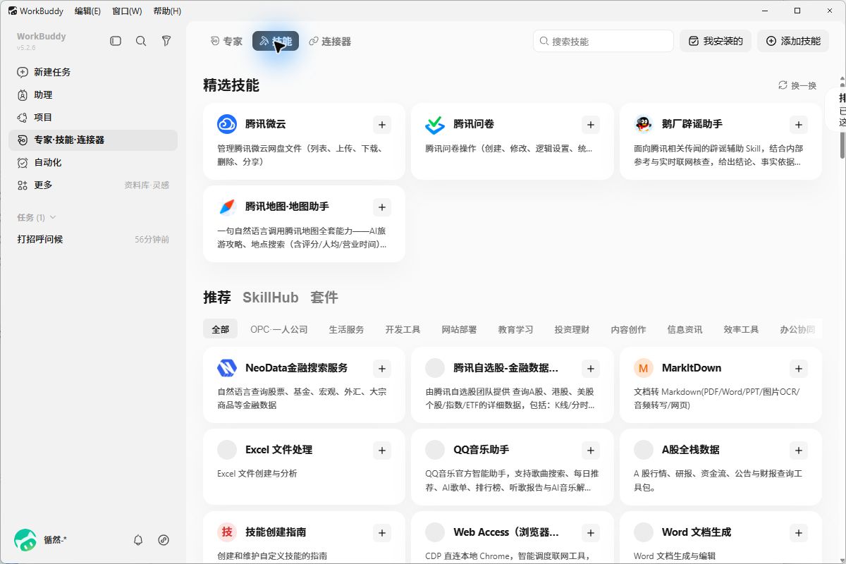The image size is (846, 564).
Task: Open the 编辑(E) menu
Action: pos(87,11)
